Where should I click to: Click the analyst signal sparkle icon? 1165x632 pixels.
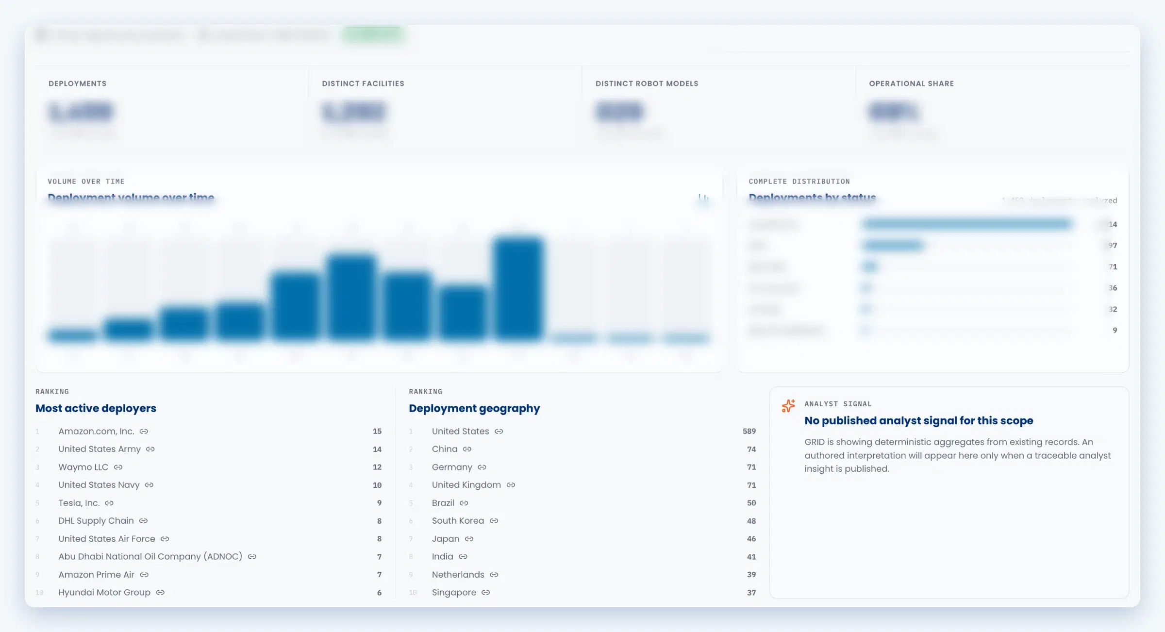[x=788, y=406]
